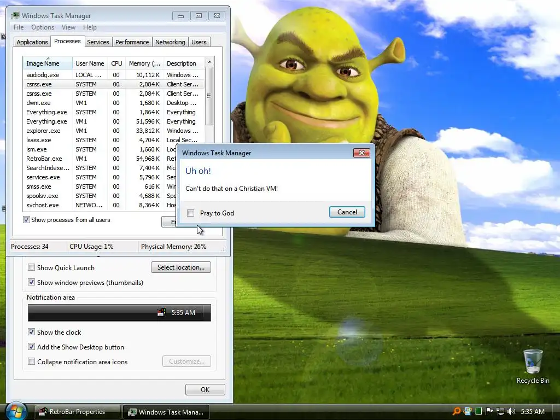Image resolution: width=560 pixels, height=420 pixels.
Task: Click the taskbar clock showing 5:35 AM
Action: point(533,412)
